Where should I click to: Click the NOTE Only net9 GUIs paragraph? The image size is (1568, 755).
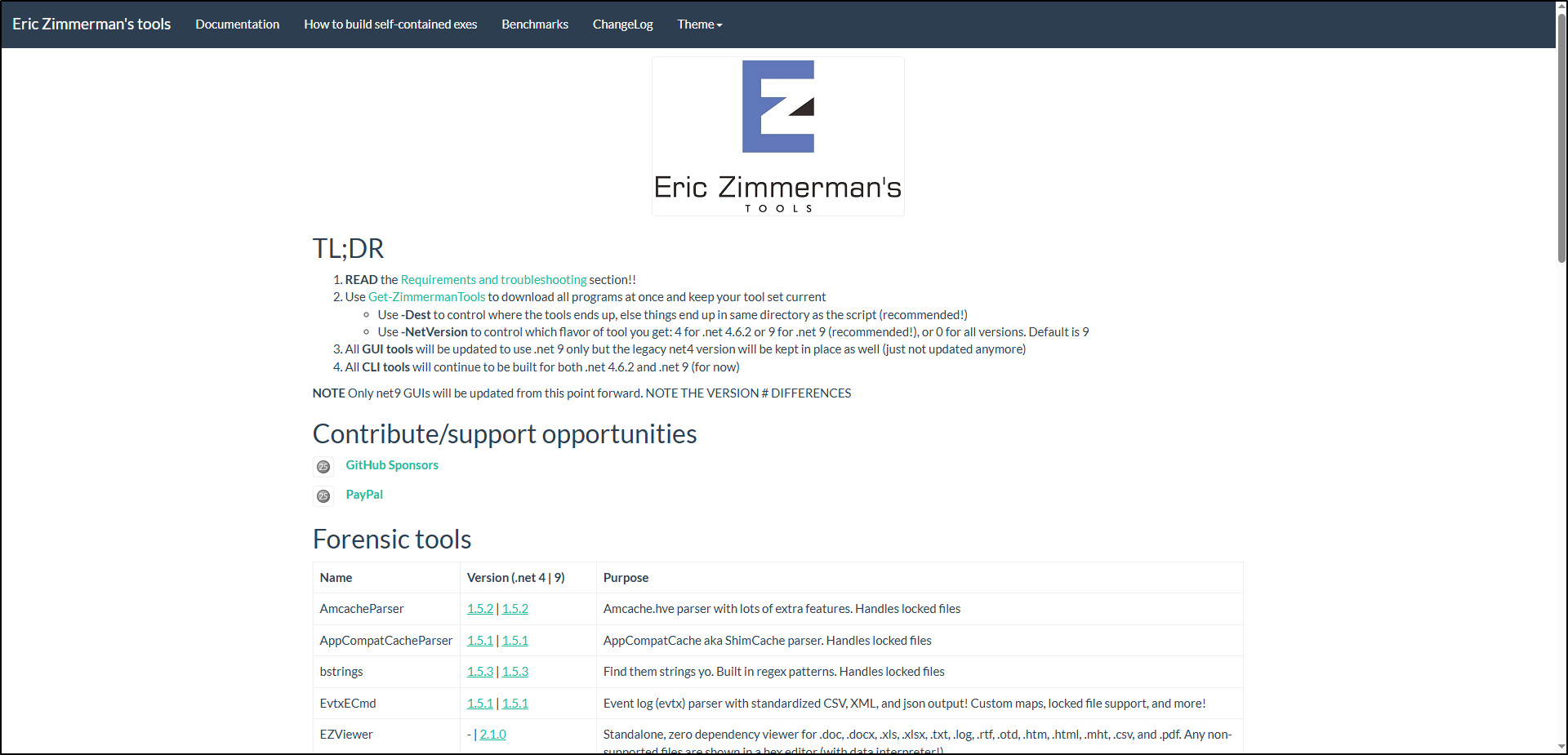pos(581,393)
